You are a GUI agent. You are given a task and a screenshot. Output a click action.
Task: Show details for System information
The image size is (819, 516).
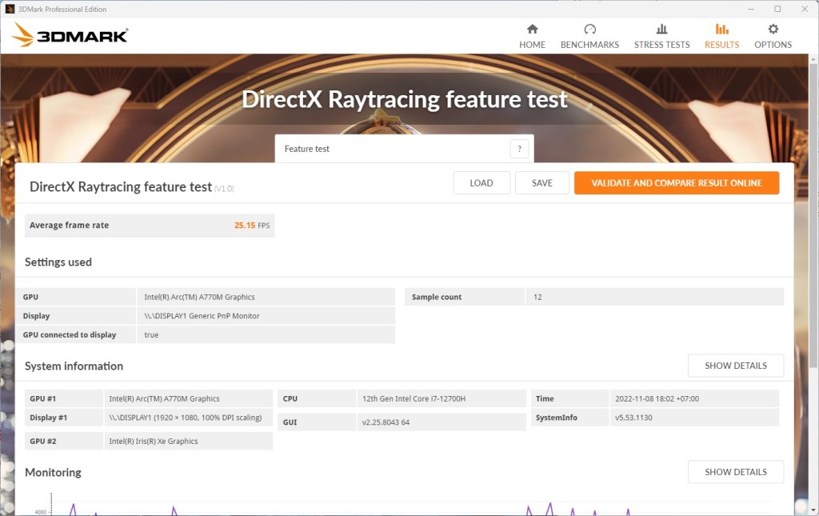pos(736,366)
